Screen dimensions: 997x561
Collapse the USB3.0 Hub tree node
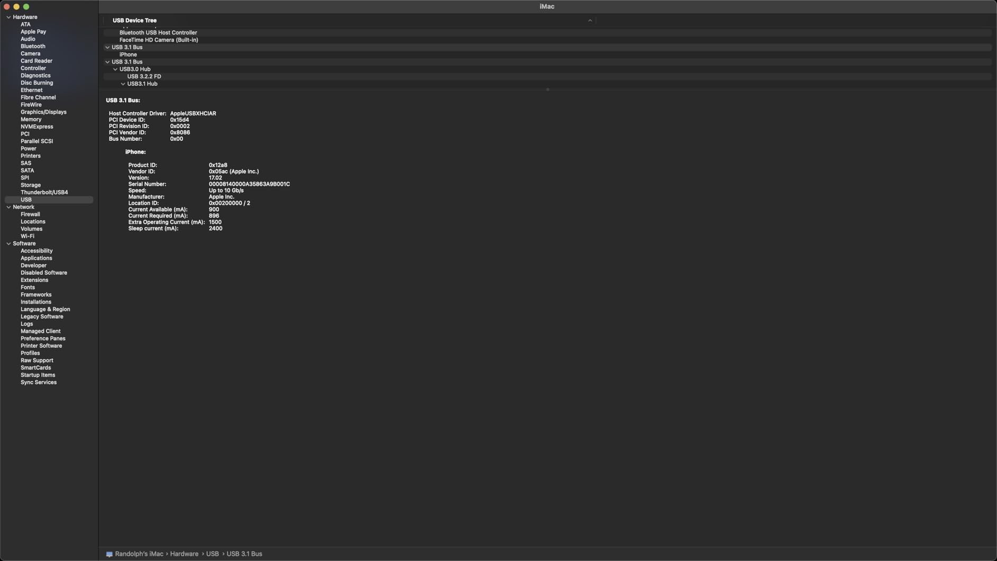115,69
